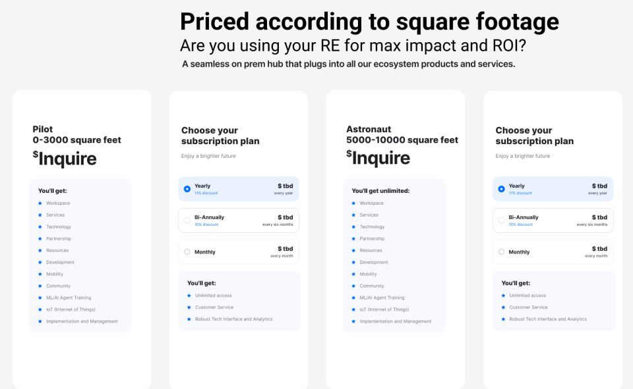Viewport: 633px width, 389px height.
Task: Click the Unlimited access star in the plan card beside Pilot
Action: point(189,296)
